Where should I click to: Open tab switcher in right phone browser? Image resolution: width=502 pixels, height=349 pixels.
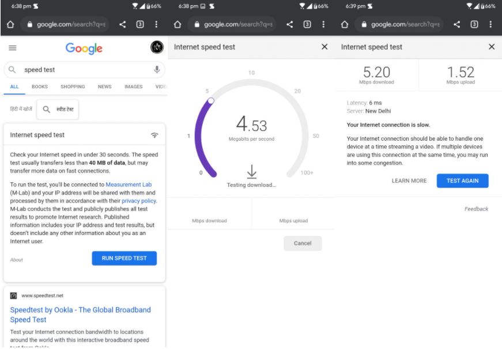coord(474,24)
